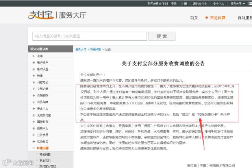The image size is (252, 168).
Task: Open 我的支付宝 in the top bar
Action: click(200, 4)
